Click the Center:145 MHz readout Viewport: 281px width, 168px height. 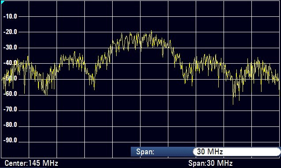[x=31, y=163]
